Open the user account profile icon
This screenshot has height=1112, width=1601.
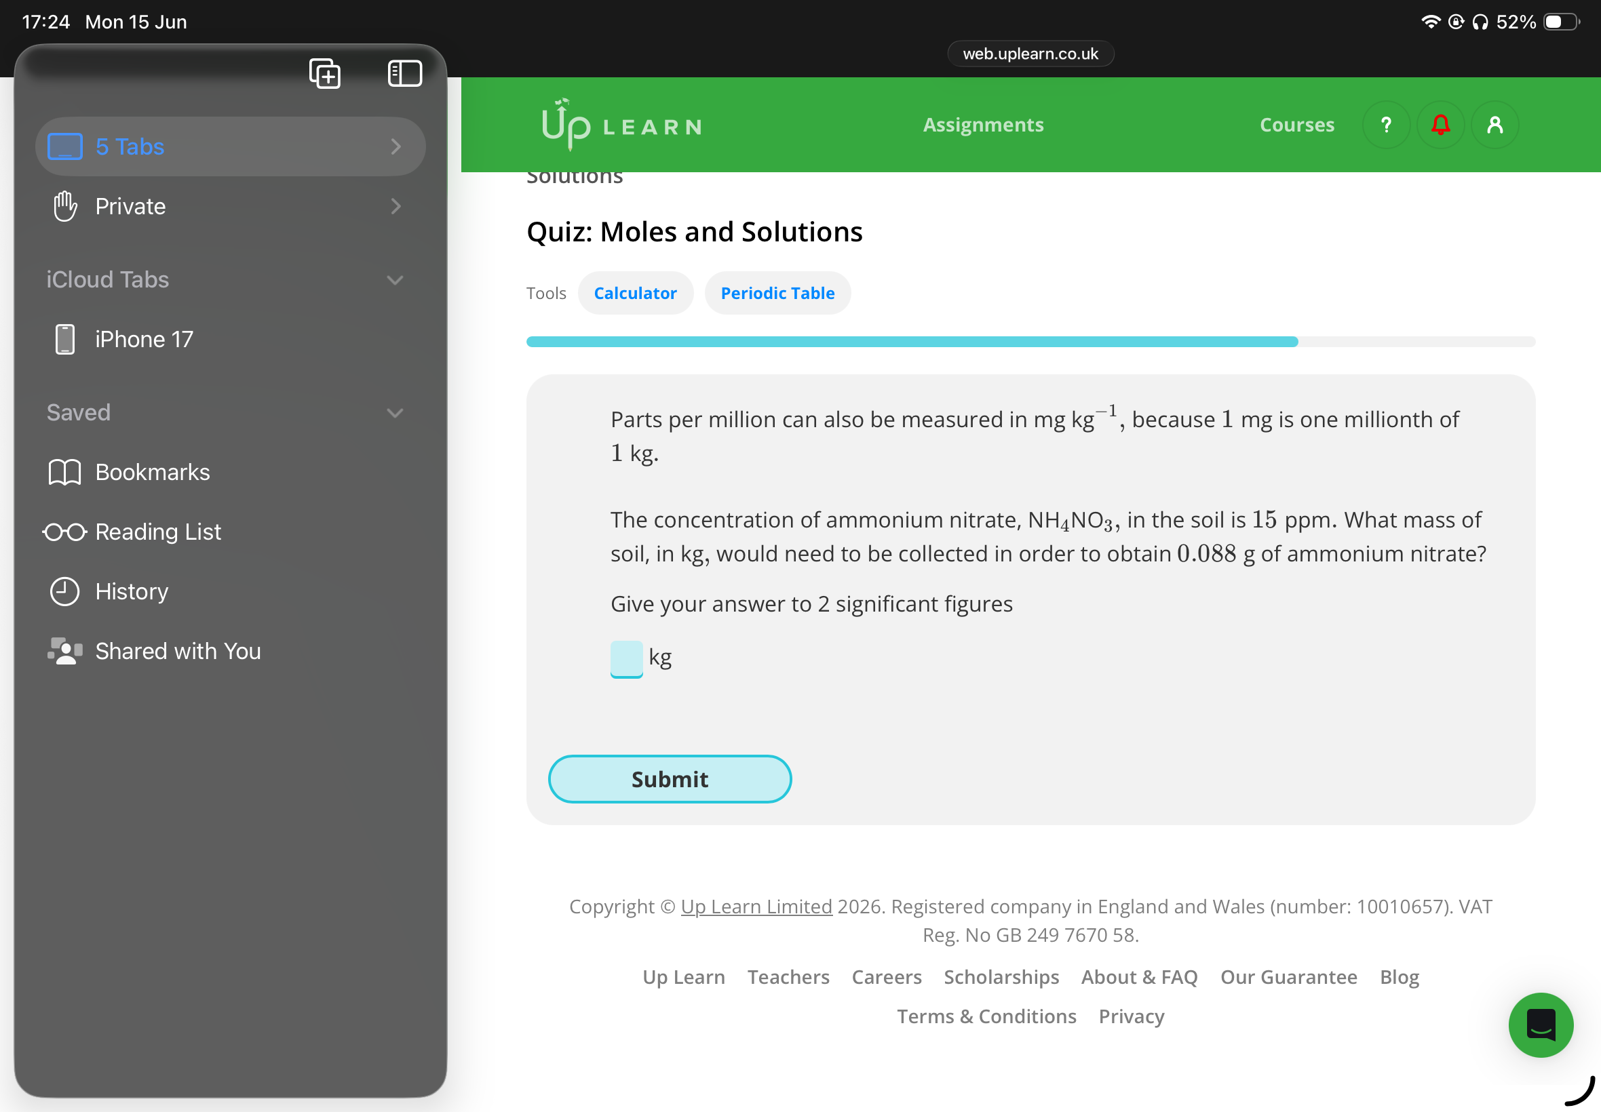pyautogui.click(x=1494, y=125)
